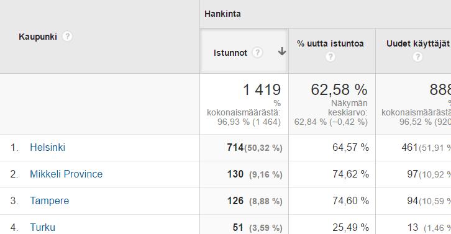This screenshot has height=234, width=451.
Task: Open the Tampere city link
Action: 50,200
